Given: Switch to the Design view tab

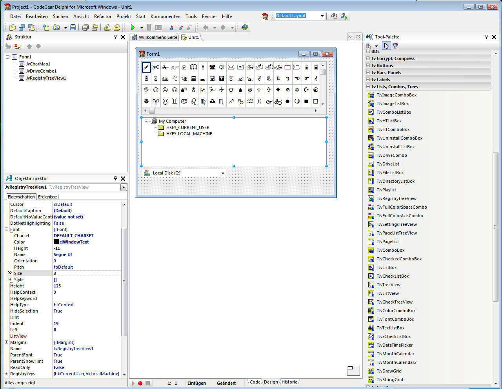Looking at the screenshot, I should point(271,382).
